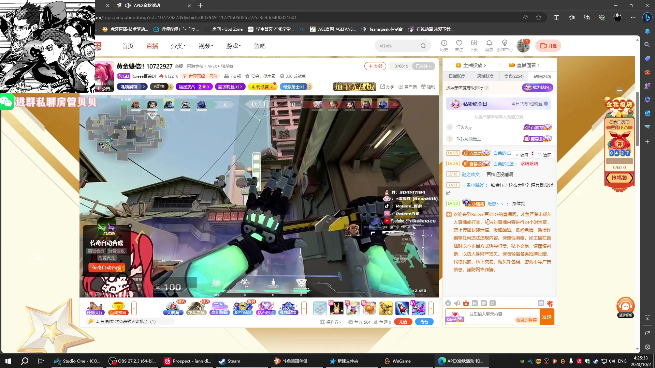Expand 主播投稿 section
The height and width of the screenshot is (368, 655).
pos(471,65)
